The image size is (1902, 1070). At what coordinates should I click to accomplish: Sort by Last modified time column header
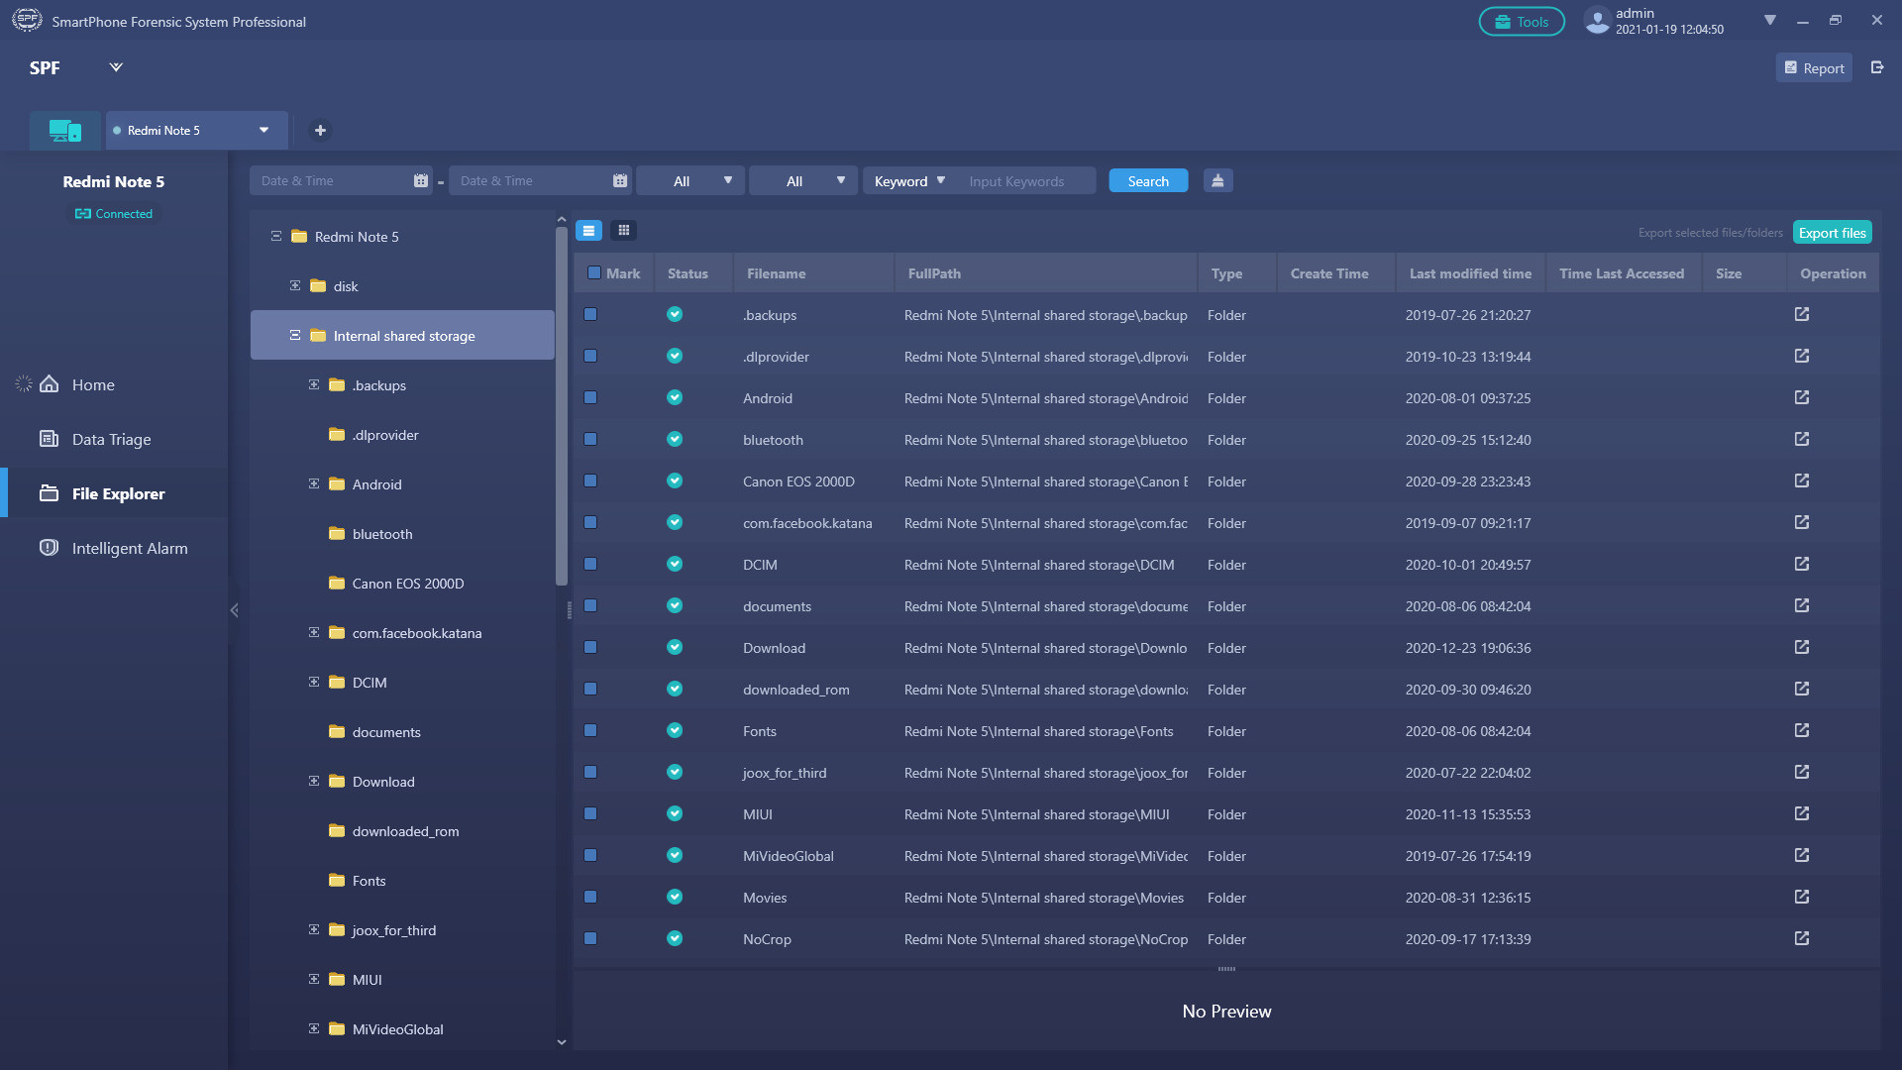coord(1470,272)
